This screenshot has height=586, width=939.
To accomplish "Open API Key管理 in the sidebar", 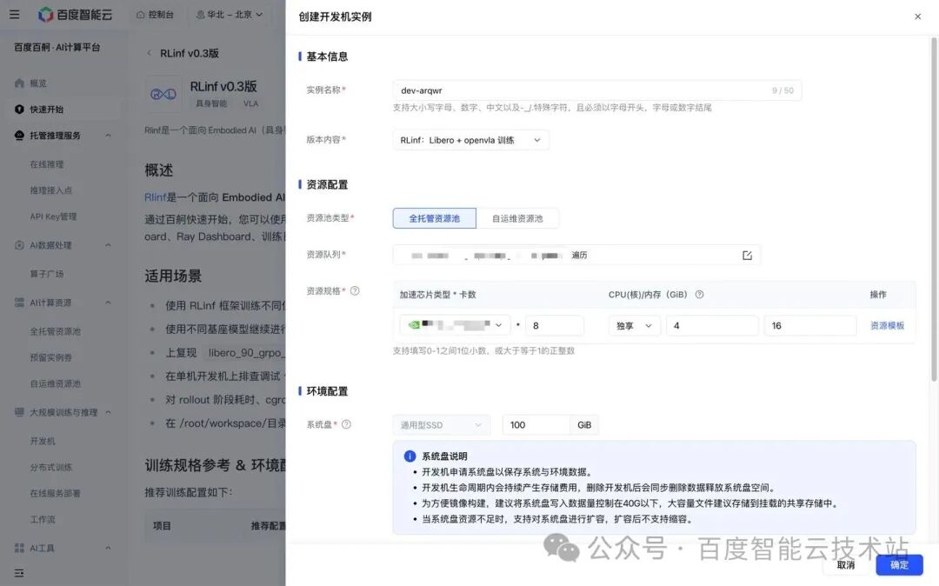I will click(x=53, y=216).
